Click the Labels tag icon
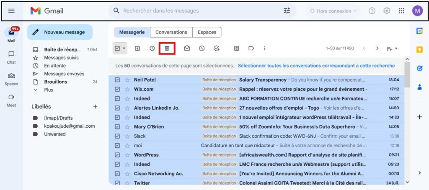The image size is (429, 190). [251, 49]
